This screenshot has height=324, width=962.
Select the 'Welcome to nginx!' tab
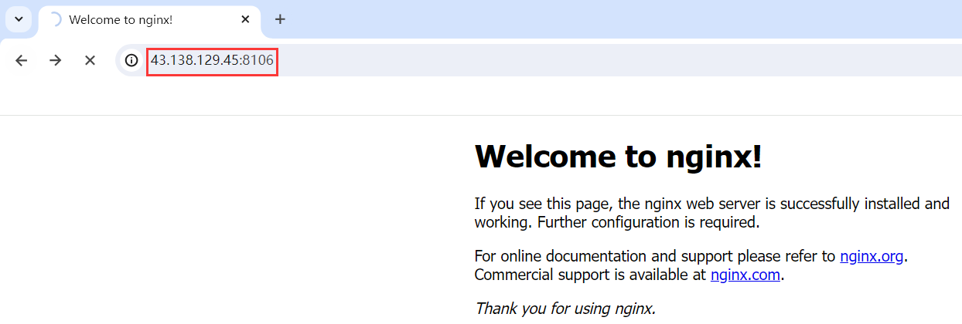(149, 19)
